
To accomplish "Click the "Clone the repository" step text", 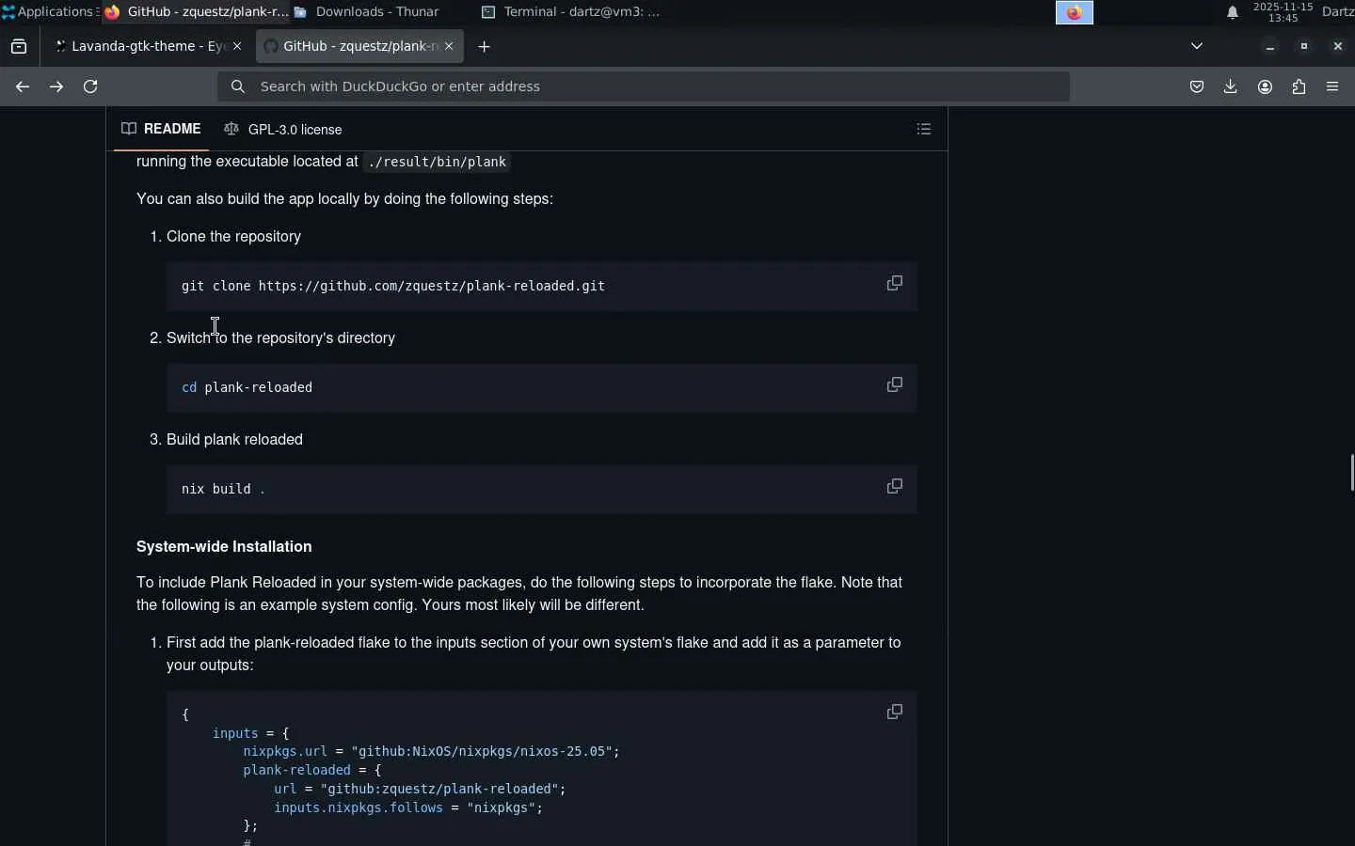I will click(233, 237).
